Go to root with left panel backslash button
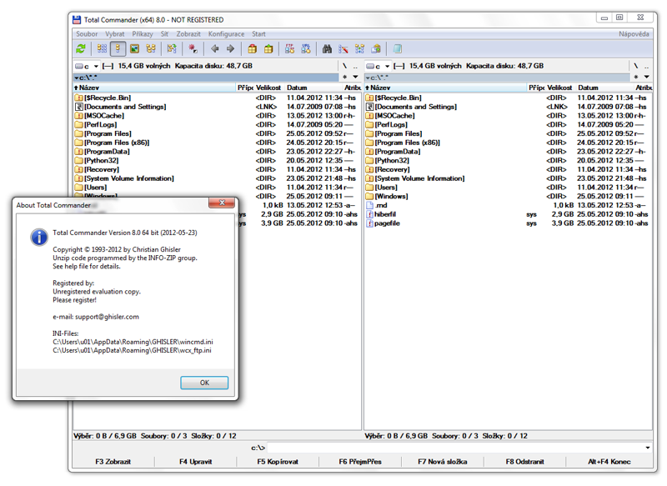The height and width of the screenshot is (486, 667). pos(344,67)
